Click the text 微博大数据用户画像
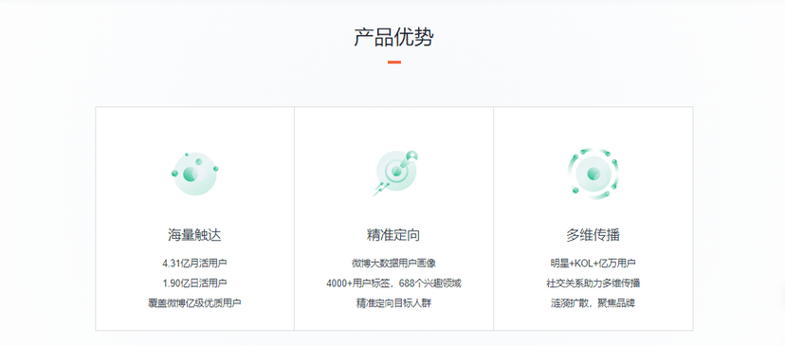 393,263
